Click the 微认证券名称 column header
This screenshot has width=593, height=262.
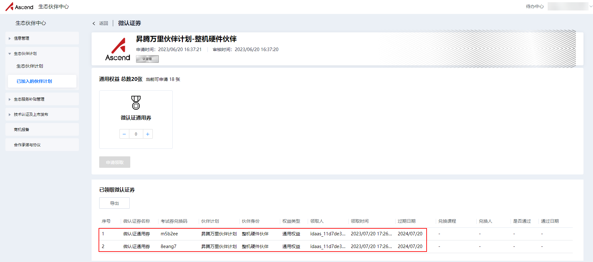click(137, 221)
